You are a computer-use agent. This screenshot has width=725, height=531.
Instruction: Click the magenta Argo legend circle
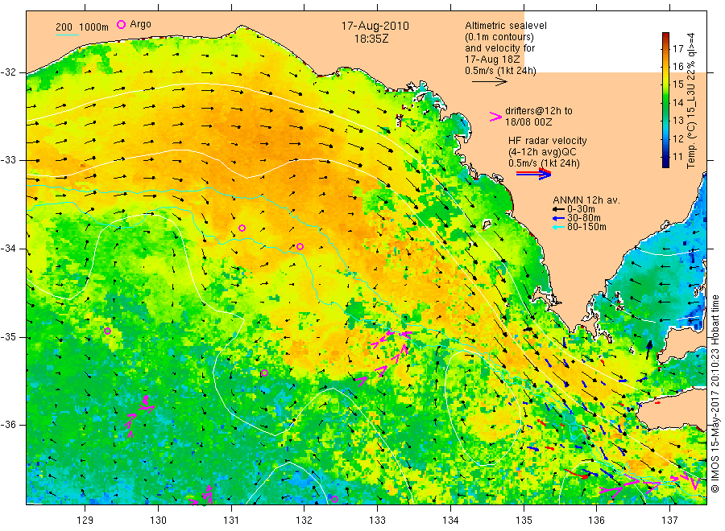[x=121, y=24]
